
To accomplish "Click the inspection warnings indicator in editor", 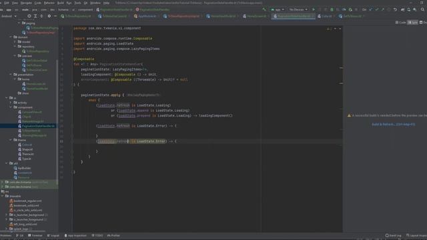I will coord(329,29).
